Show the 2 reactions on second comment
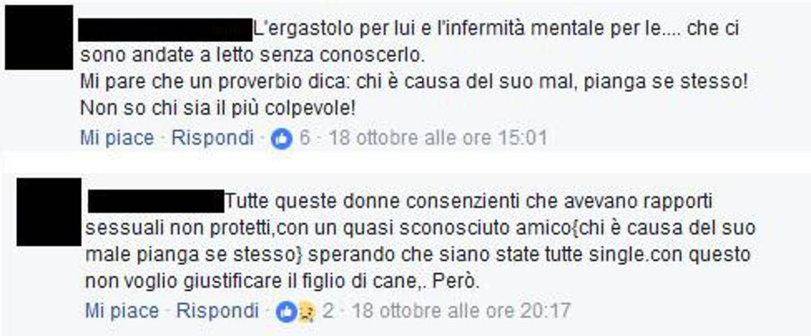Screen dimensions: 811x336 (328, 311)
